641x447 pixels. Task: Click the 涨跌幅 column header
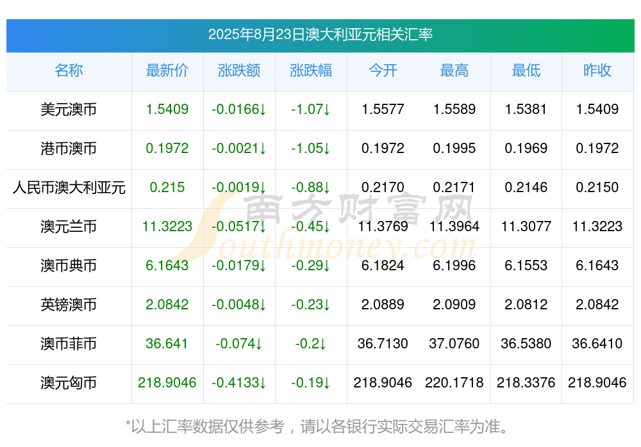click(311, 70)
